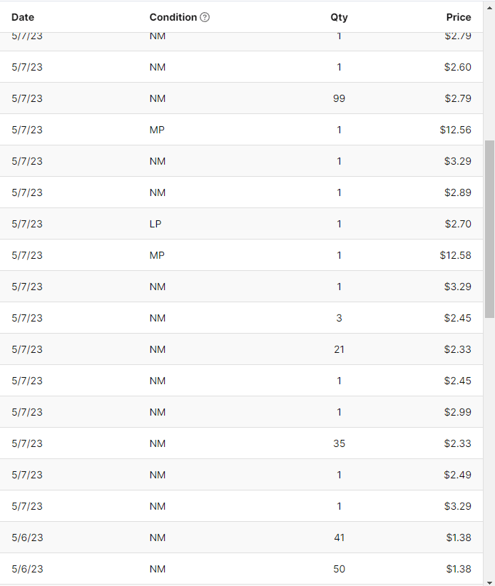Select the $2.49 price cell
Screen dimensions: 495x586
(458, 475)
